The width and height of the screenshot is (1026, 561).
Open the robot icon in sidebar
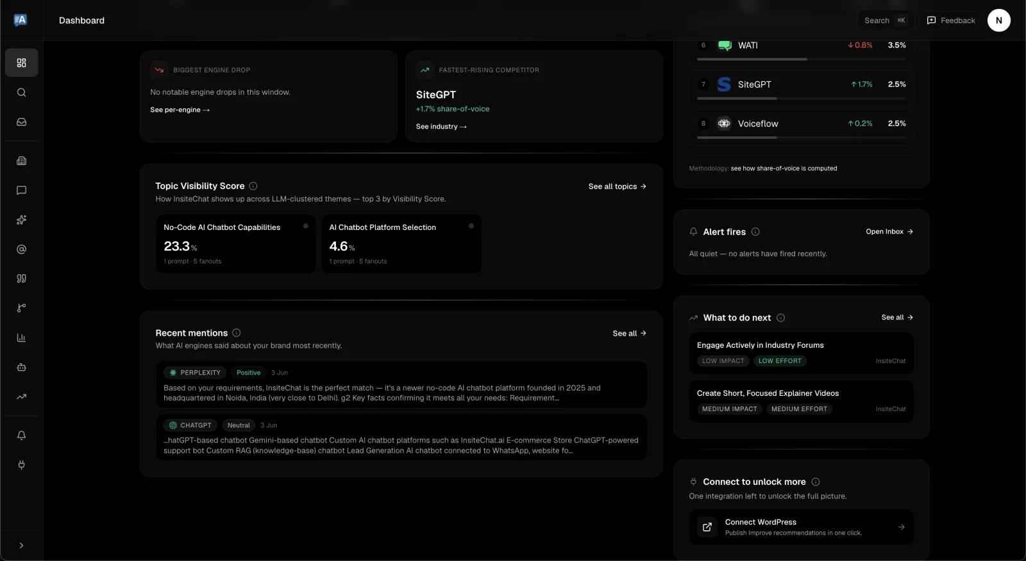21,367
